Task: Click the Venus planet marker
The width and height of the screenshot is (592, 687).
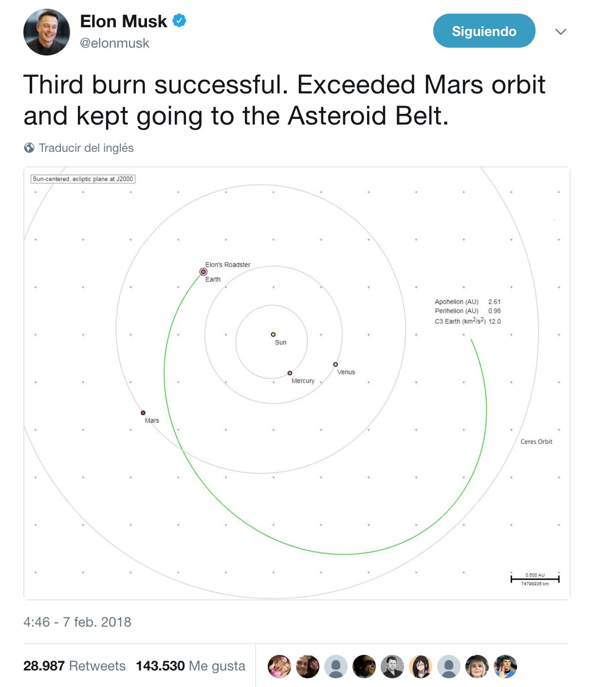Action: (x=335, y=364)
